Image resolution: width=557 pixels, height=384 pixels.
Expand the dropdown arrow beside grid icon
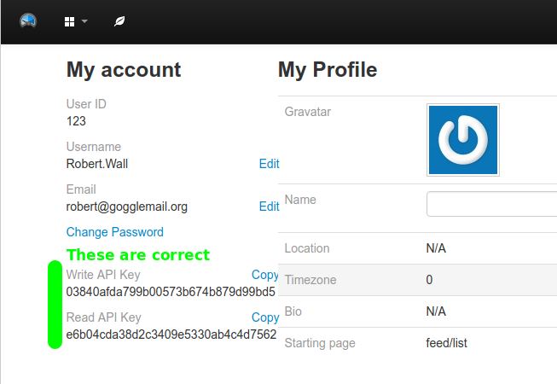(x=84, y=21)
